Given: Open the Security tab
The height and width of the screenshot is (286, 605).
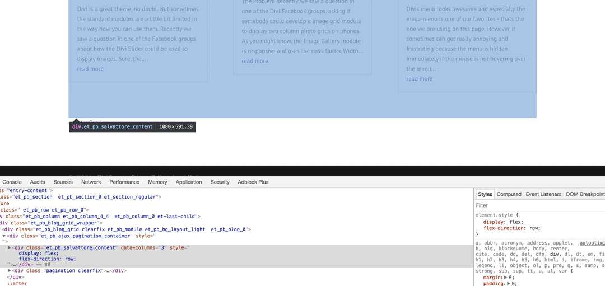Looking at the screenshot, I should coord(220,182).
